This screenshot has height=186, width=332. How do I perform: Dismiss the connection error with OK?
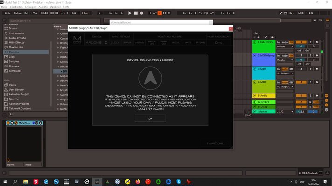[x=150, y=119]
